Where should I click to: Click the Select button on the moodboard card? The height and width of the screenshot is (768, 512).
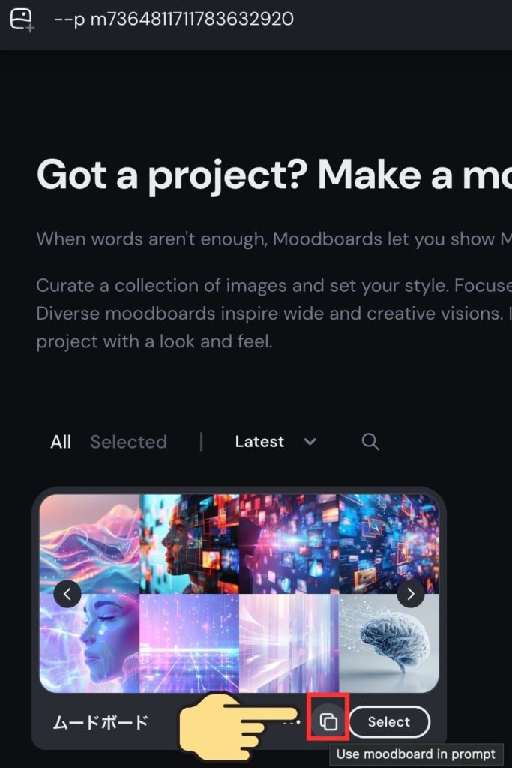click(389, 722)
